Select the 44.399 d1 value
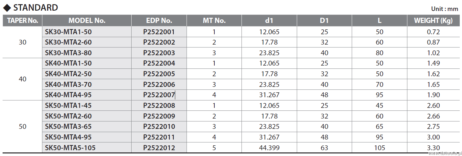 [269, 148]
